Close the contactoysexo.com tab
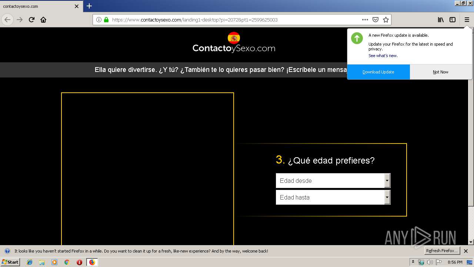This screenshot has width=474, height=267. coord(77,6)
